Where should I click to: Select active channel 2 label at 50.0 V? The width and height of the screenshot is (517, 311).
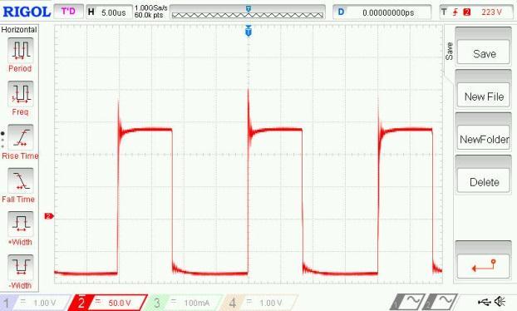pos(108,303)
